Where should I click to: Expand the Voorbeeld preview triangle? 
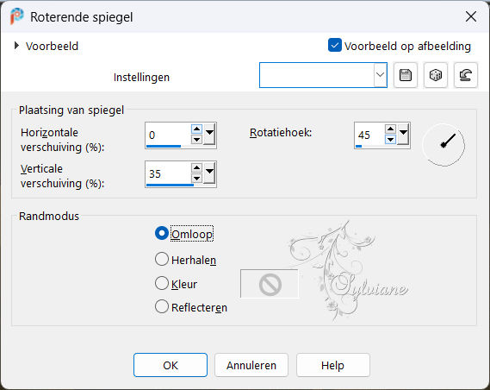[x=16, y=46]
